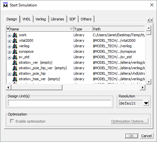Click the $MODEL_TECH/../verilog path cell
The width and height of the screenshot is (157, 142).
pos(112,46)
